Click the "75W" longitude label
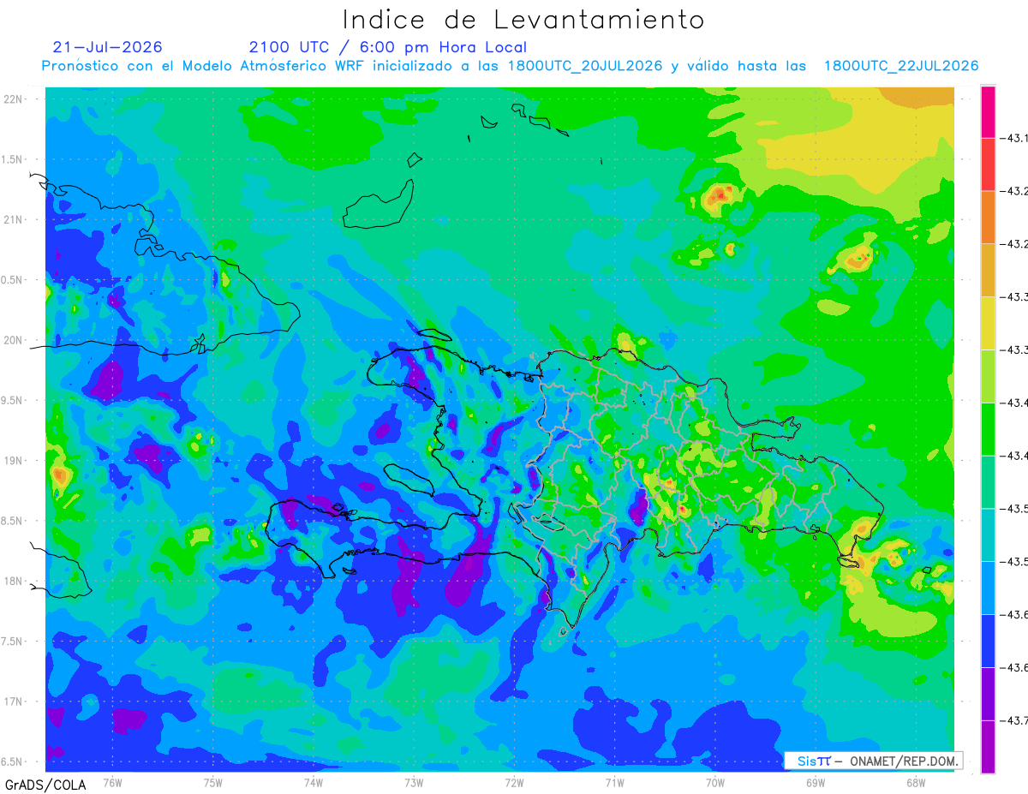 click(x=213, y=782)
